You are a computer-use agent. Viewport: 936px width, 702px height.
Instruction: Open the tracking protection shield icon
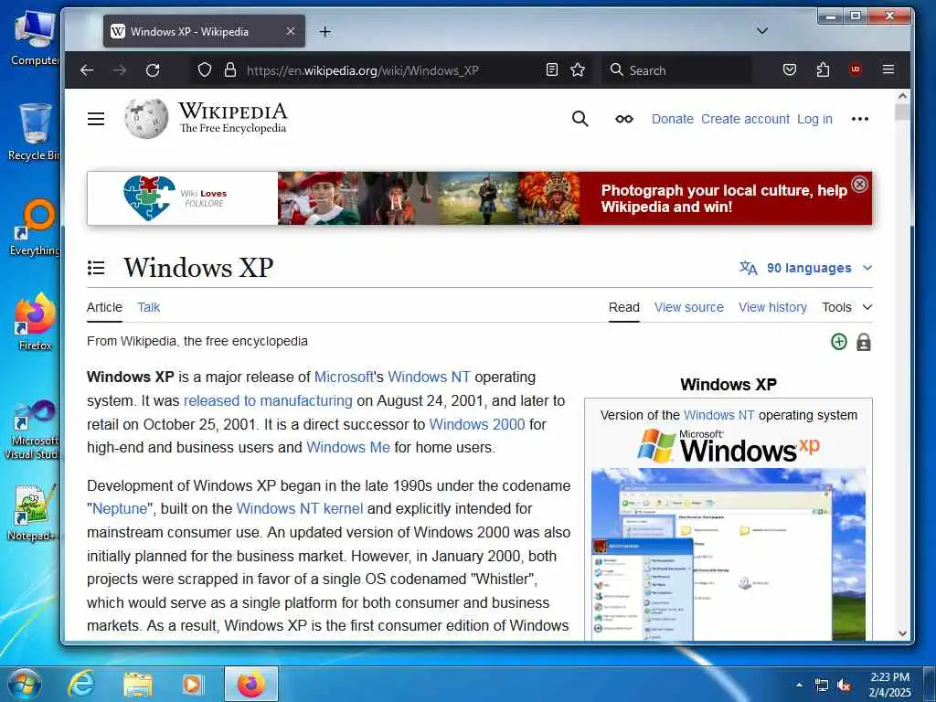[205, 69]
